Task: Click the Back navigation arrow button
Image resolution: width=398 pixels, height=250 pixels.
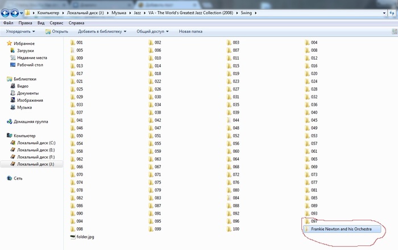Action: click(x=6, y=12)
